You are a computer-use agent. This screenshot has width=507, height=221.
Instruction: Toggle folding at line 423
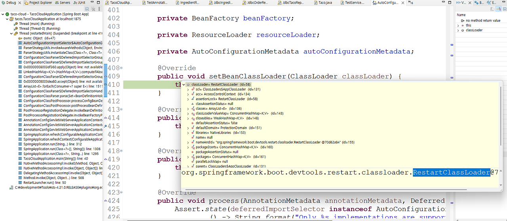(121, 192)
